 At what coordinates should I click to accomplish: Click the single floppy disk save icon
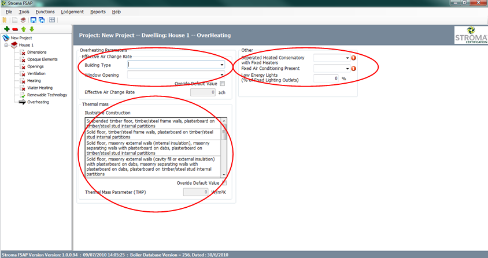[33, 20]
